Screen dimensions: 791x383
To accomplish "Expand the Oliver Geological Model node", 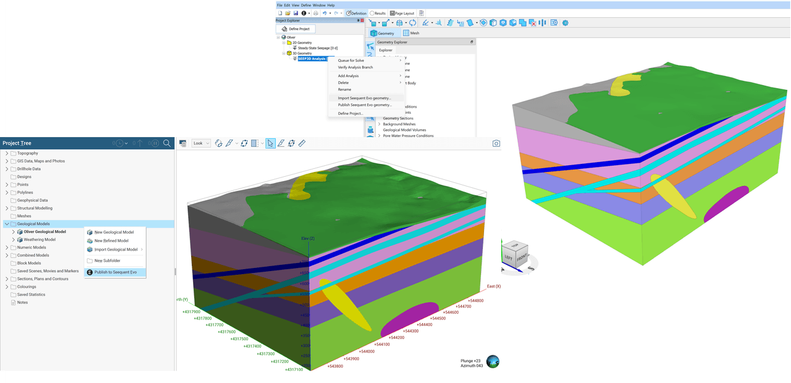I will 13,232.
